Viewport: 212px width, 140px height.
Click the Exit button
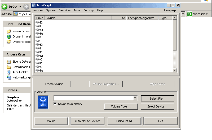coord(161,121)
